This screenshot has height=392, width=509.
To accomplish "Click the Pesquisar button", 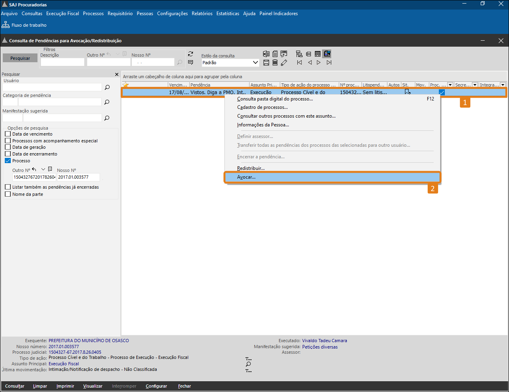I will point(20,58).
